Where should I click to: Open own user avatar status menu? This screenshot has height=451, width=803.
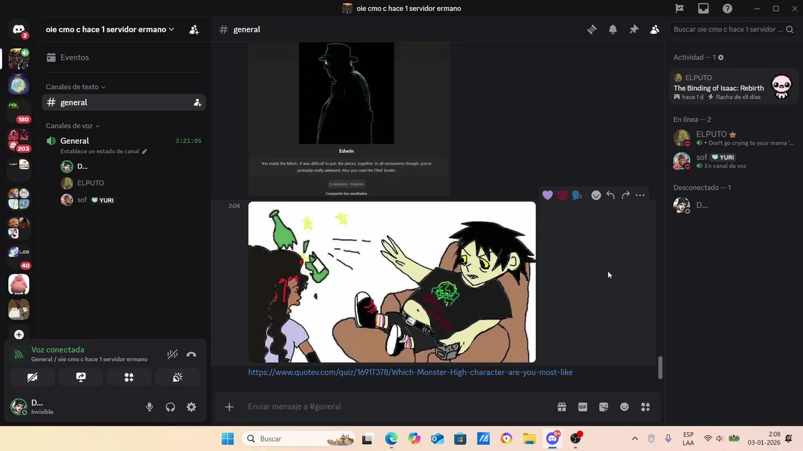pyautogui.click(x=19, y=407)
